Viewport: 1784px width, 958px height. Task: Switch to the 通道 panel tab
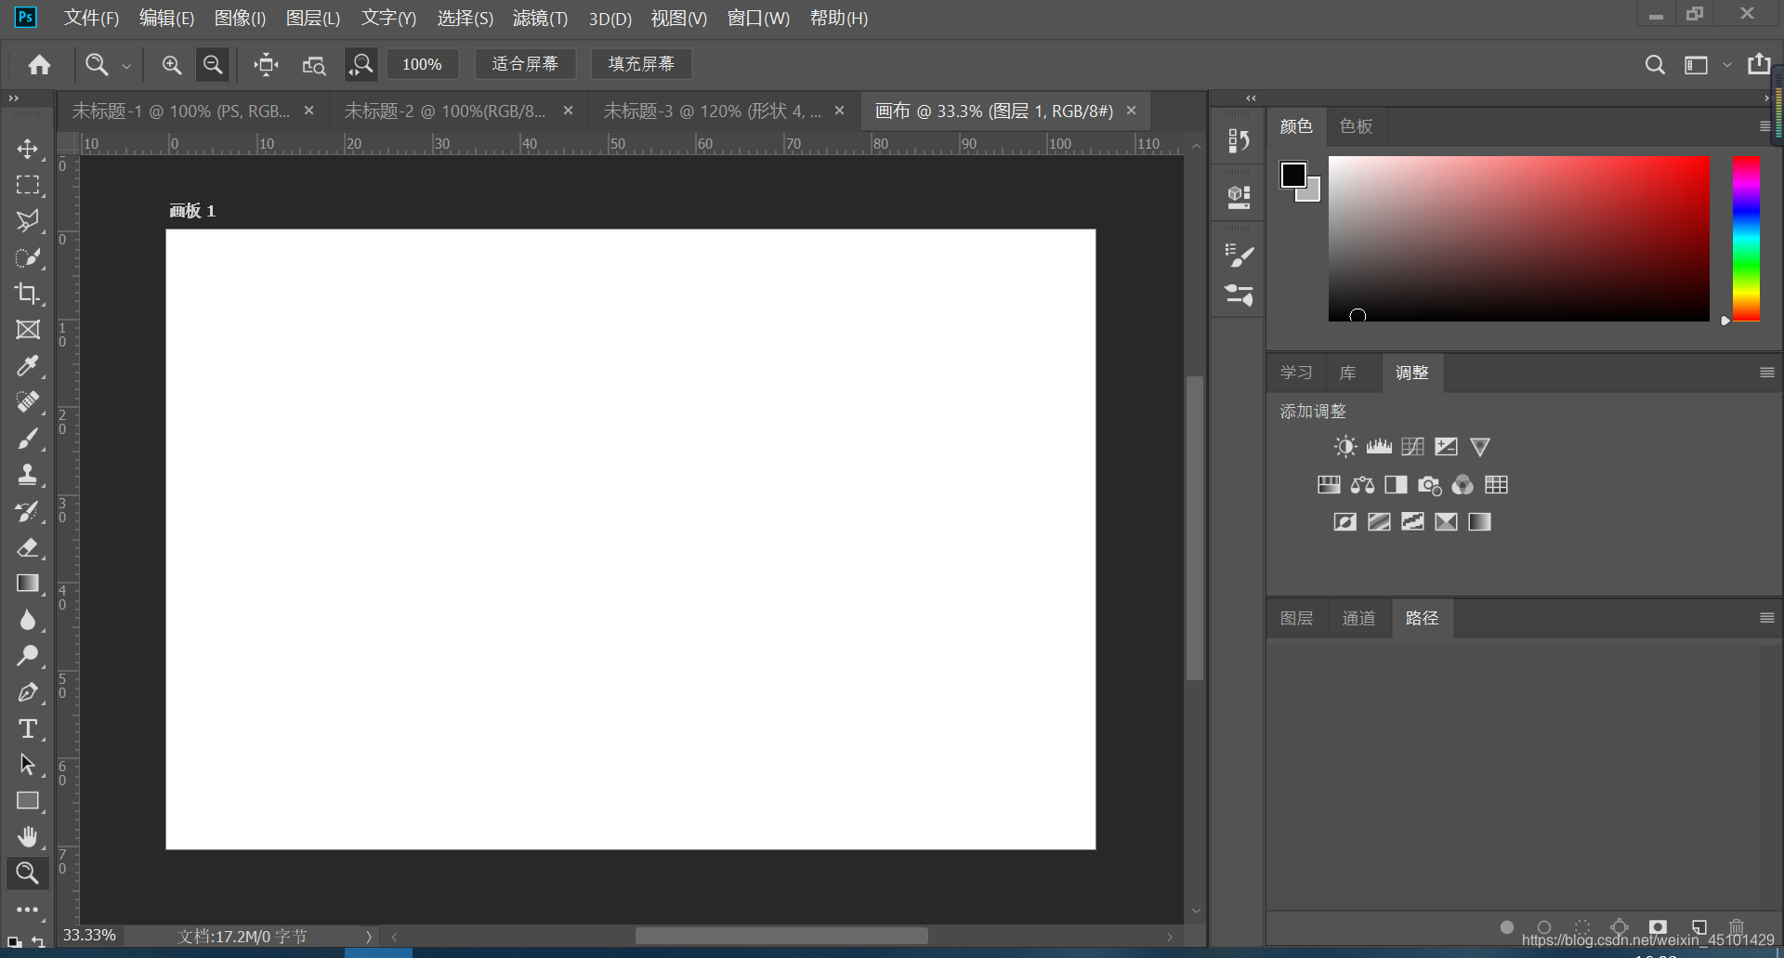(x=1358, y=618)
